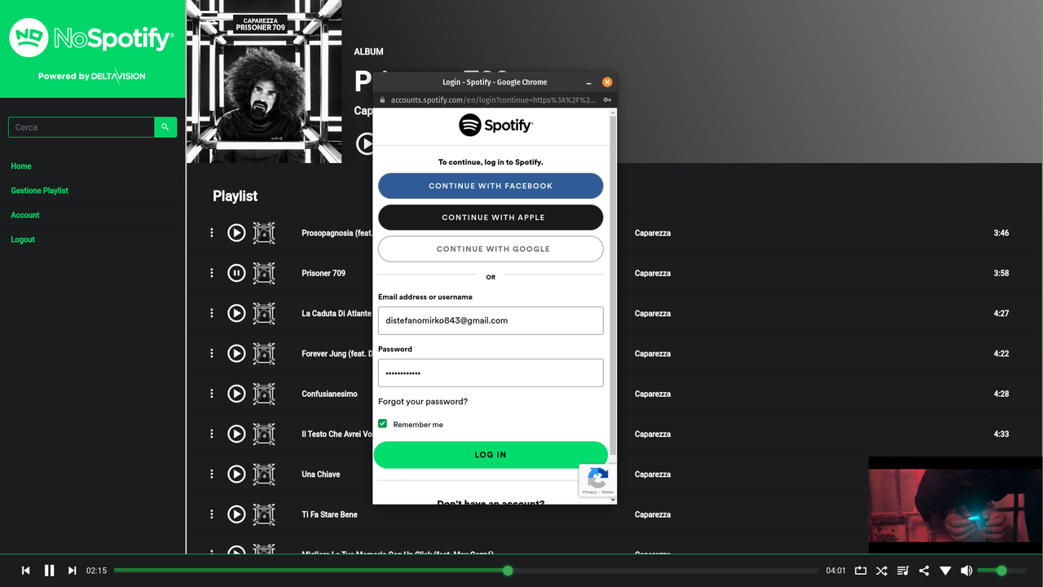Click Continue with Apple in login popup
The image size is (1043, 587).
point(491,218)
